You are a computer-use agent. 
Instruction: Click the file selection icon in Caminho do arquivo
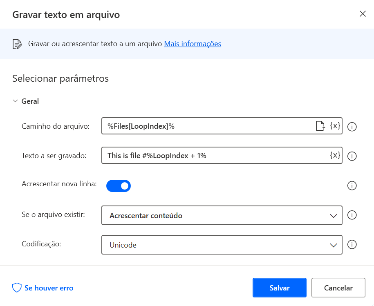click(320, 126)
